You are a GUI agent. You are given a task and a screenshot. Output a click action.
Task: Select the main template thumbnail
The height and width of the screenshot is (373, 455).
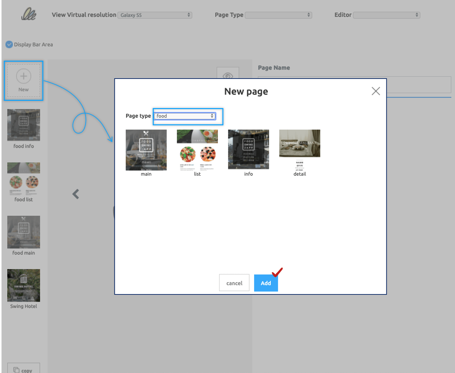pyautogui.click(x=146, y=150)
